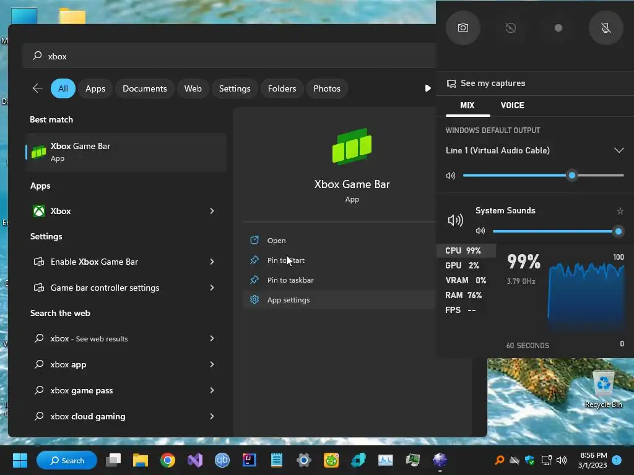This screenshot has height=475, width=634.
Task: Open IntelliJ IDEA from the taskbar
Action: coord(249,460)
